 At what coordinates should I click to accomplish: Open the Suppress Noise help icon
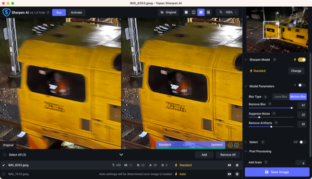pos(274,113)
